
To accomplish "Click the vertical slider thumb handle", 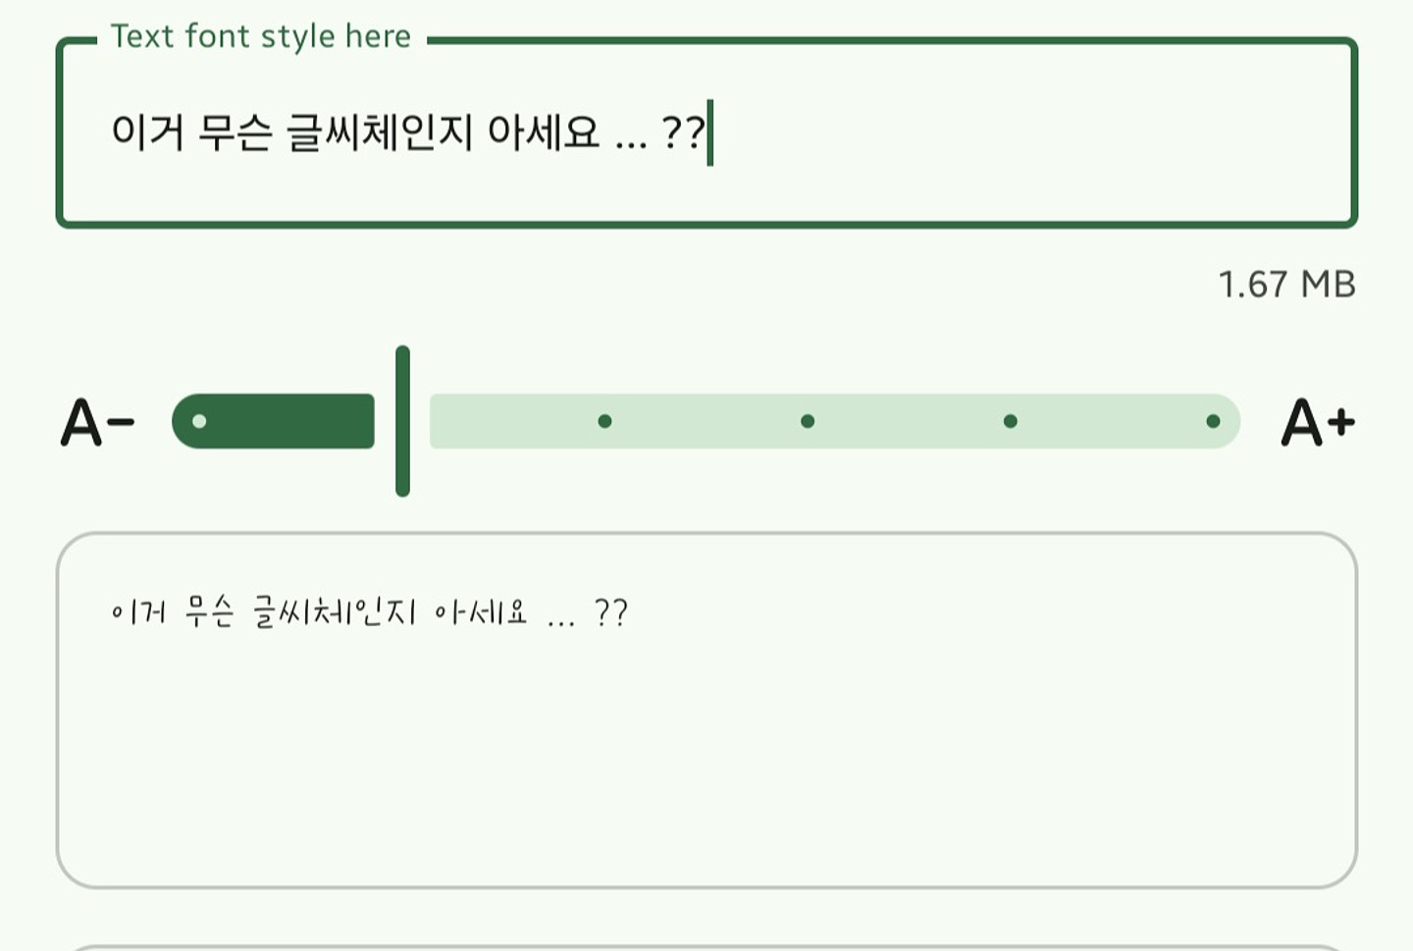I will click(x=402, y=421).
